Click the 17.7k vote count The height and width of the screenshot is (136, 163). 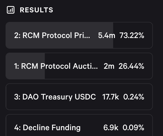point(111,97)
